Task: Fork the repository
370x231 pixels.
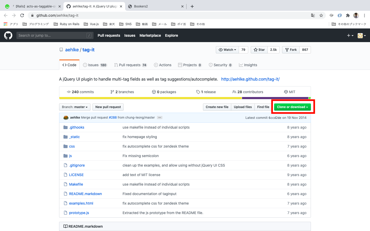Action: point(291,50)
